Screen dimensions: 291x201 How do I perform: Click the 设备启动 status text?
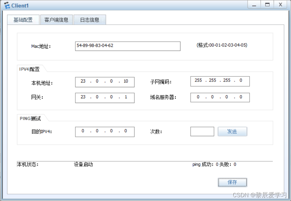[x=83, y=164]
